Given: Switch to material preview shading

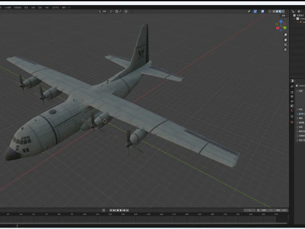Looking at the screenshot, I should pos(280,11).
